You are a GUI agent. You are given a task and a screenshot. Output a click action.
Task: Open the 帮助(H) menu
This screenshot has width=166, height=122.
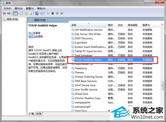point(41,9)
